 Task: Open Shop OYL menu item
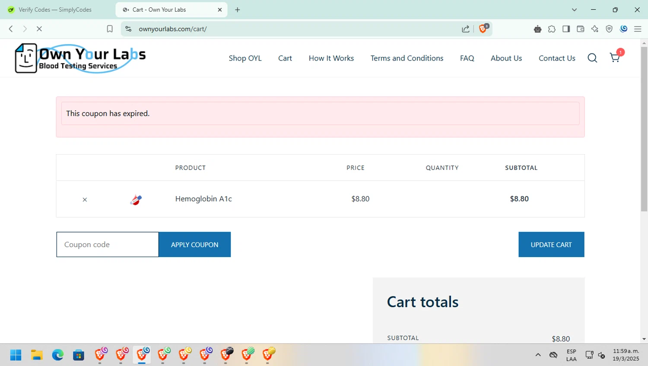[x=245, y=58]
